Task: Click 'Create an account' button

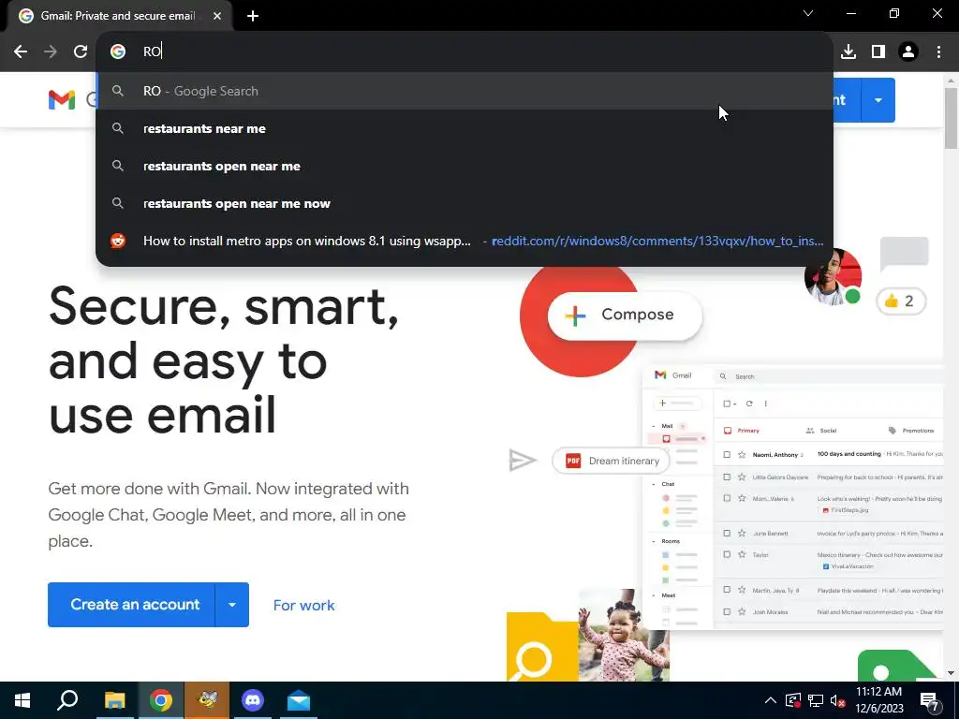Action: pos(131,605)
